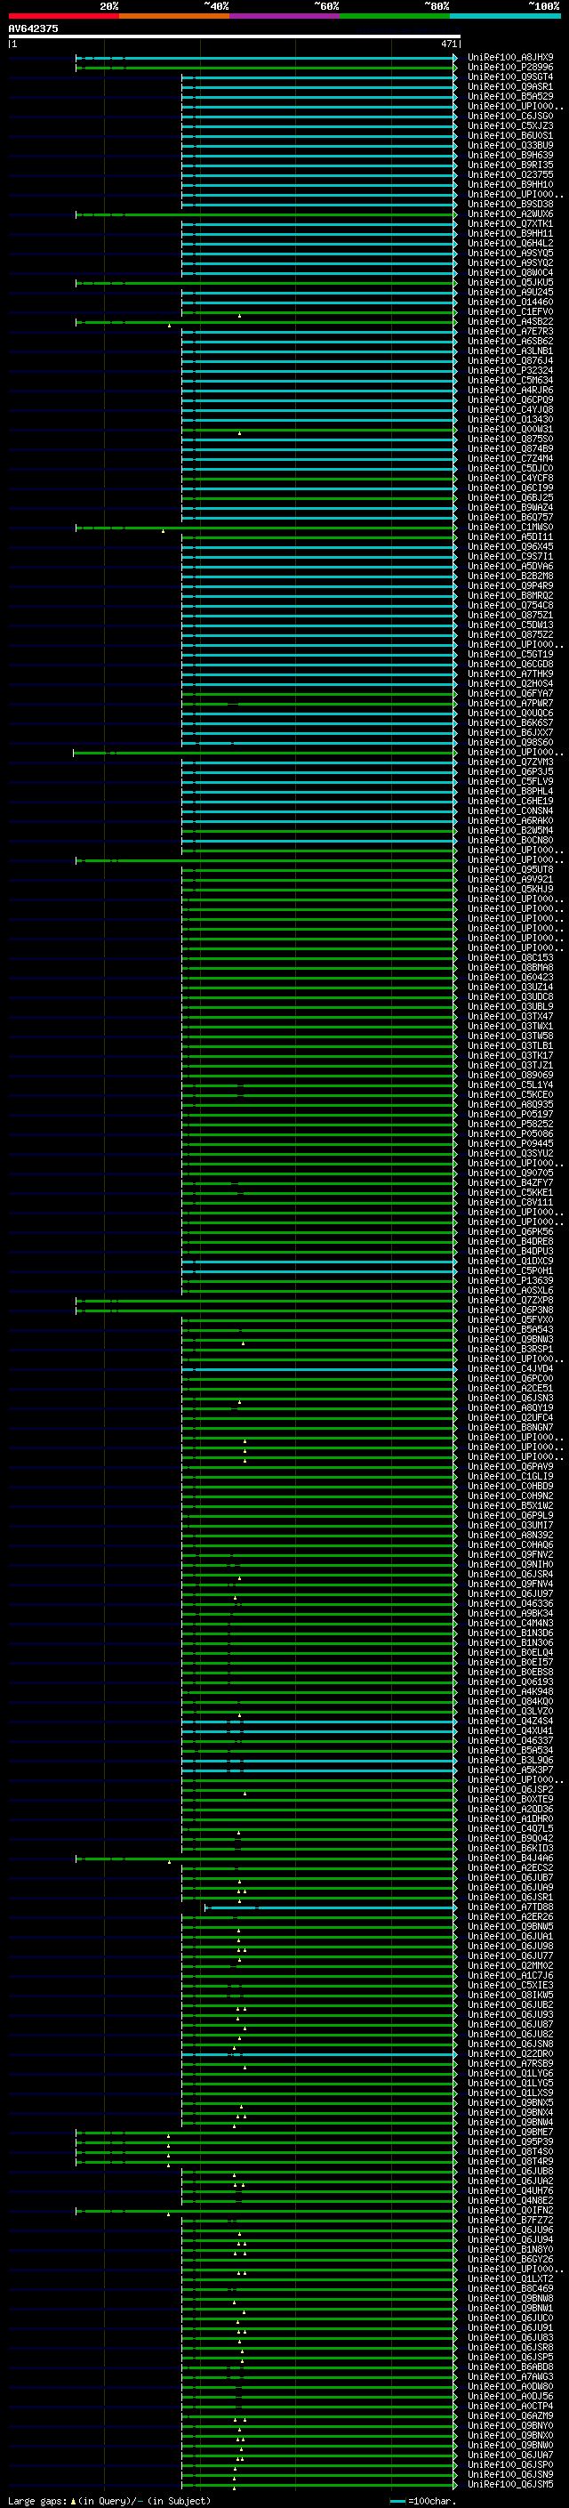This screenshot has height=2508, width=569.
Task: Select hit UniRef100_A8JHX9
Action: click(x=510, y=58)
